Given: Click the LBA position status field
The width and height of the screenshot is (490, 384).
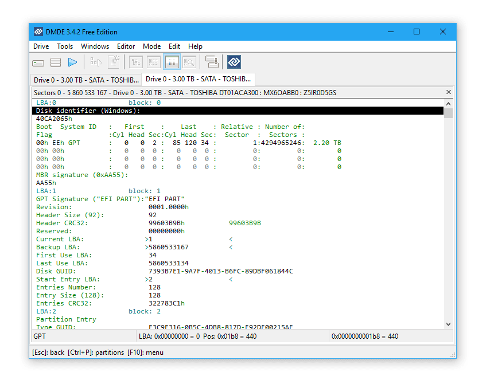Looking at the screenshot, I should (232, 336).
